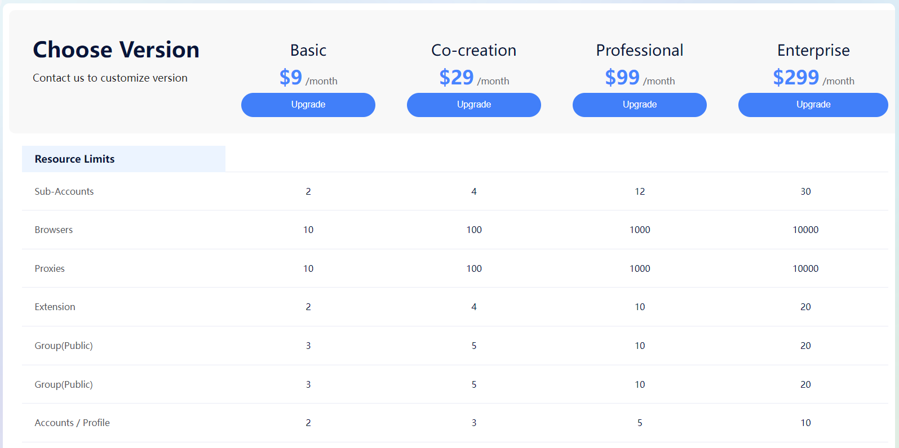Select the Resource Limits section header
This screenshot has height=448, width=899.
75,159
